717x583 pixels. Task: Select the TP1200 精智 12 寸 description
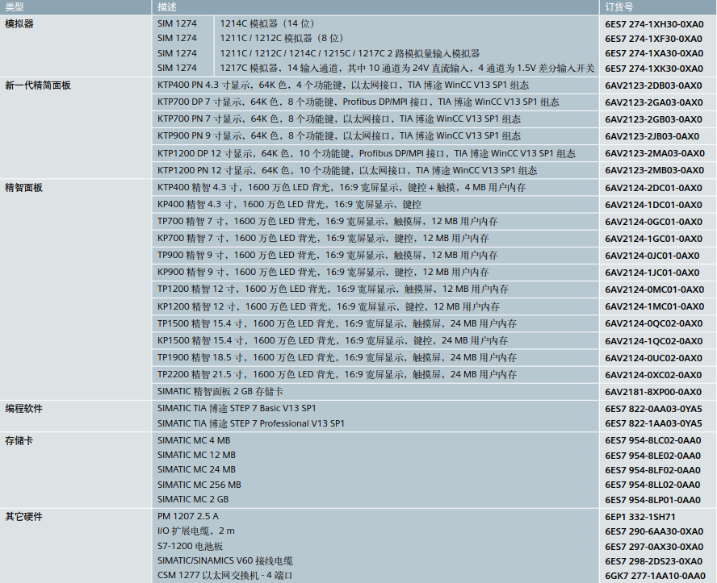(x=333, y=289)
